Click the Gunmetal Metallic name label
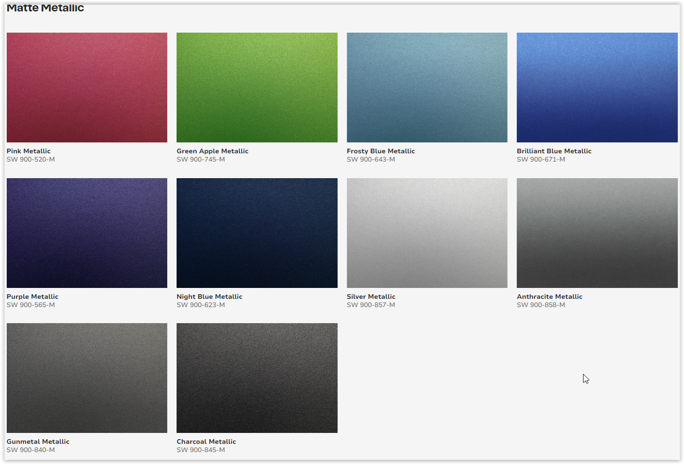684x464 pixels. pyautogui.click(x=38, y=442)
